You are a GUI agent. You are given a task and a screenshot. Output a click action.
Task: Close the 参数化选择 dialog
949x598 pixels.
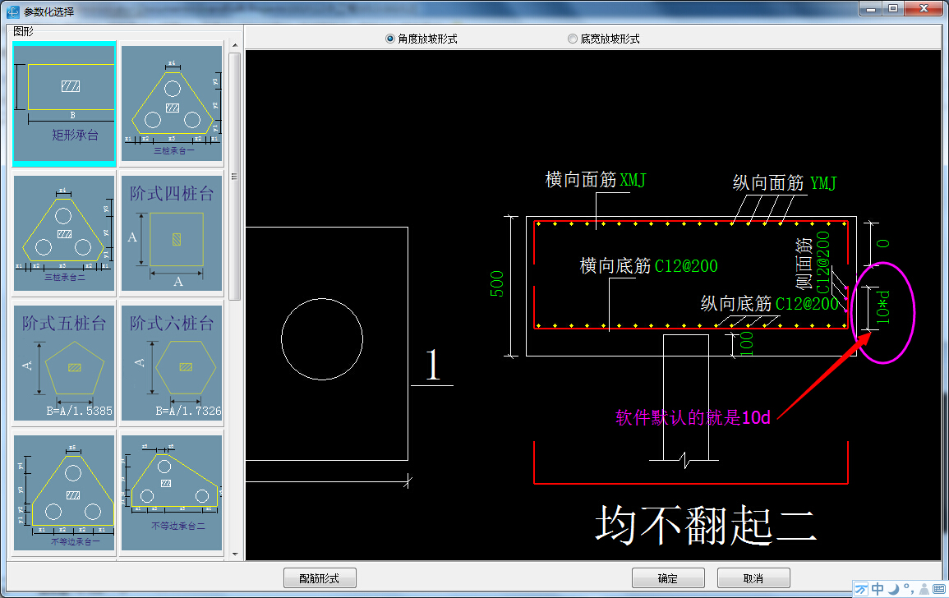point(924,8)
